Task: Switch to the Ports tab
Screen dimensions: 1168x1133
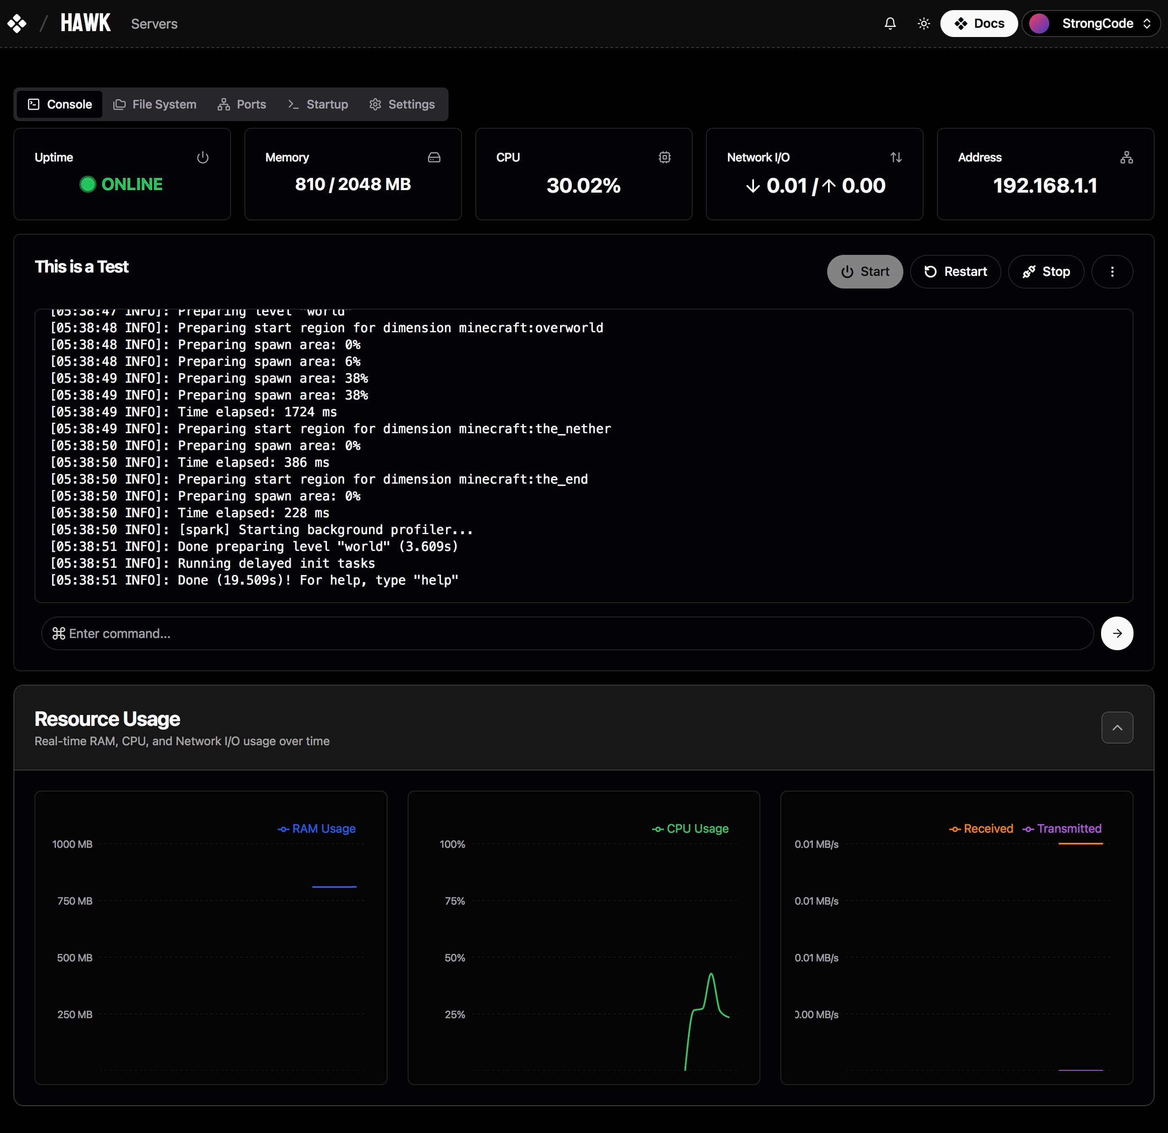Action: tap(242, 104)
